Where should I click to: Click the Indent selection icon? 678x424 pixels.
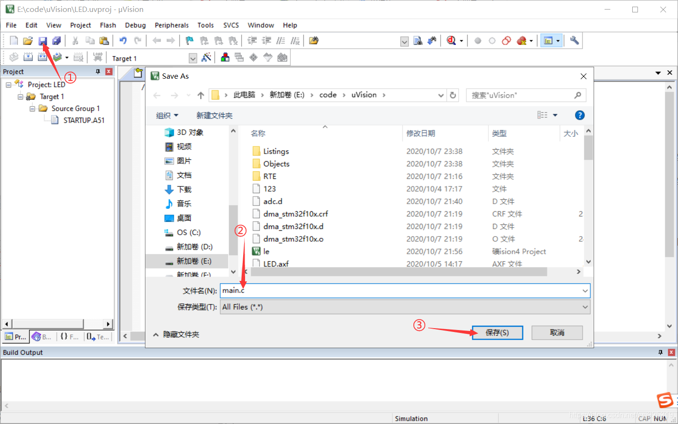252,41
